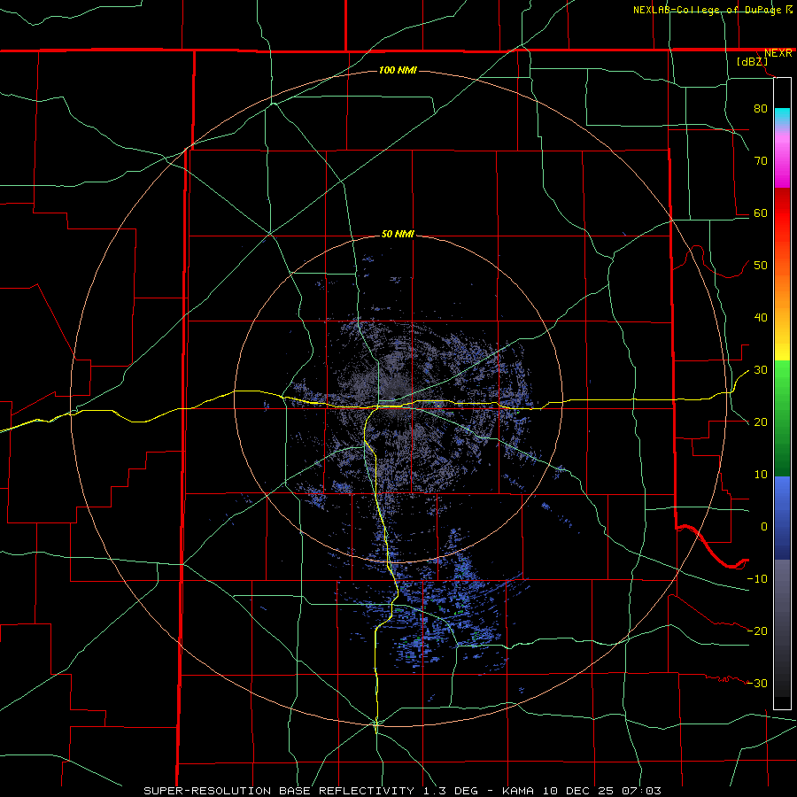Click the NEXLAB-College of DuPage credit text
Screen dimensions: 797x797
(708, 10)
